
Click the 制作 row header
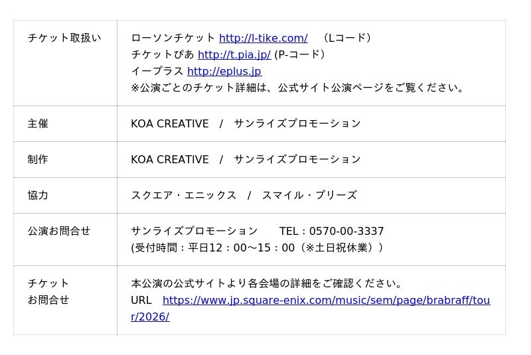(38, 160)
